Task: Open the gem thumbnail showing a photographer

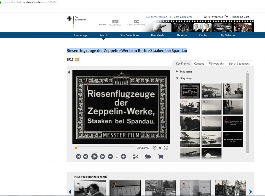Action: [x=90, y=188]
